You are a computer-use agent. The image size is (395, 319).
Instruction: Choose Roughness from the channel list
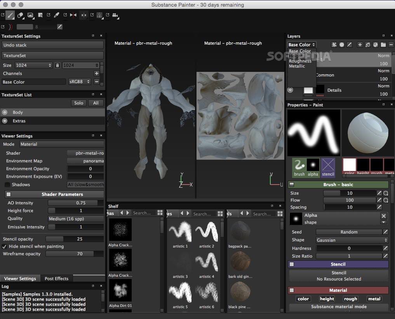tap(300, 61)
